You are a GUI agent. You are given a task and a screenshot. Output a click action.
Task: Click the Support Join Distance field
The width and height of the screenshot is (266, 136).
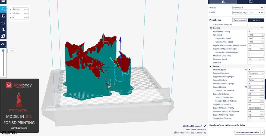pyautogui.click(x=256, y=118)
